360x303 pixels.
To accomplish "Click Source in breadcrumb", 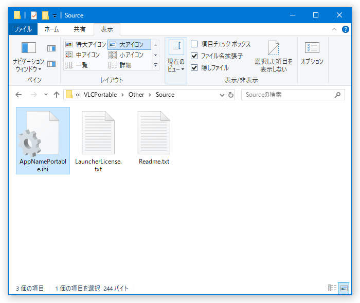I will 165,95.
